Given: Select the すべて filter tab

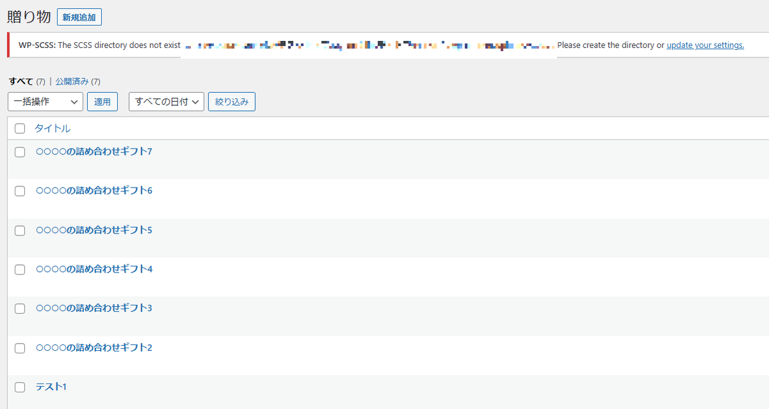Looking at the screenshot, I should 21,81.
